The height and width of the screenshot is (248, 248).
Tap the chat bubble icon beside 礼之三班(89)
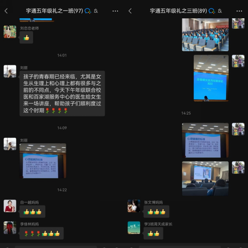pyautogui.click(x=212, y=11)
